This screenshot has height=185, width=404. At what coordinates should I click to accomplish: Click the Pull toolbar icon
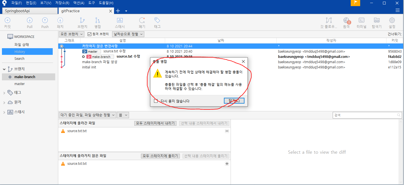[30, 20]
